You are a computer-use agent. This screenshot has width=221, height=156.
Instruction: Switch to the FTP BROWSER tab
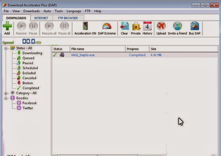[68, 18]
